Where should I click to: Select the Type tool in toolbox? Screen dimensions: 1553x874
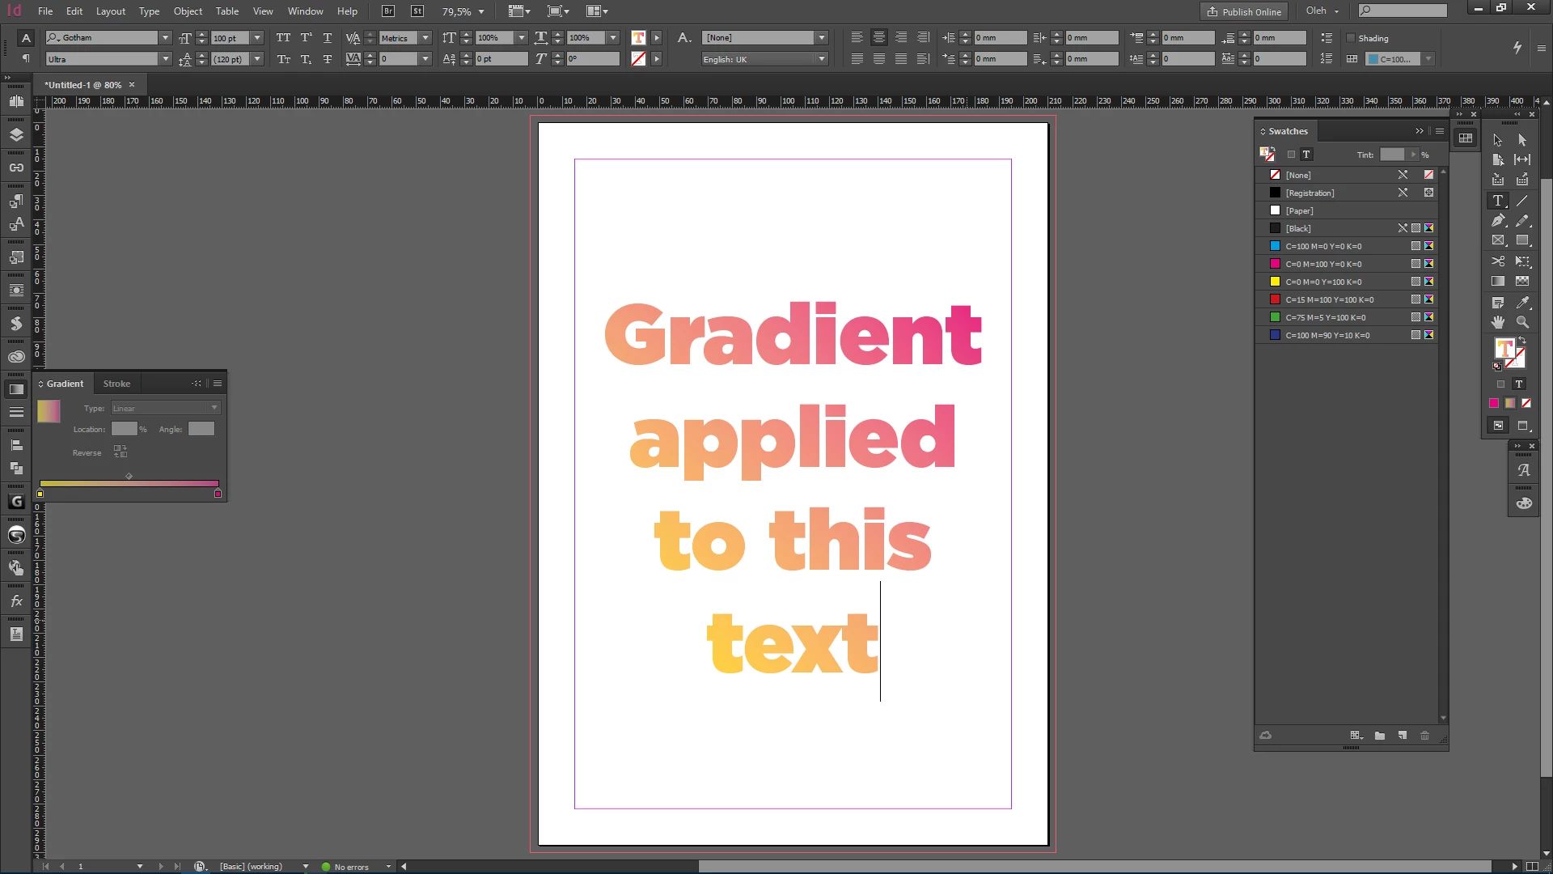[x=1497, y=200]
